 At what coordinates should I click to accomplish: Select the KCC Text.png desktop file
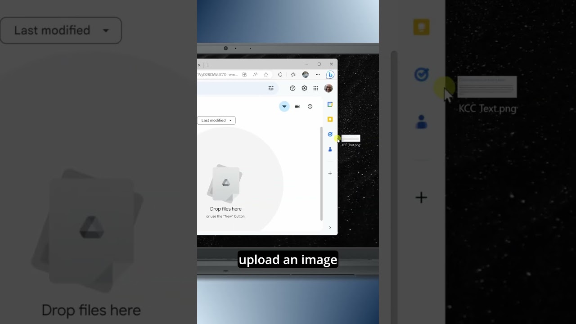click(x=351, y=140)
